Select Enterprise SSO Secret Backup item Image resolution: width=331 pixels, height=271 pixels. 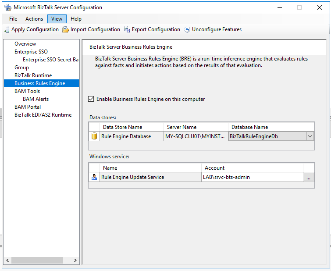tap(50, 60)
